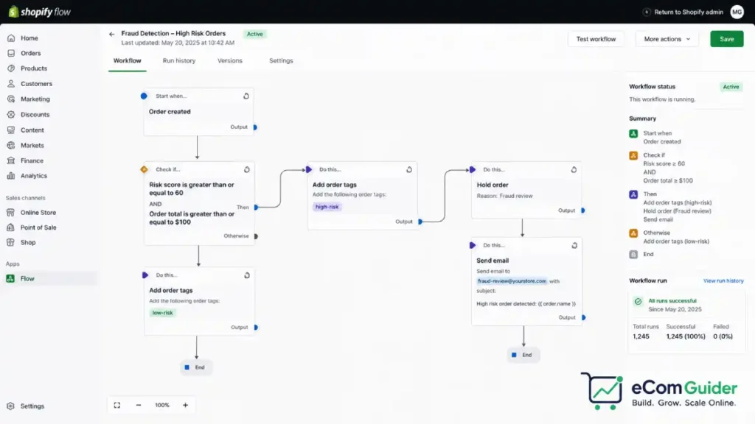Click End node below low-risk tags
Viewport: 755px width, 424px height.
195,367
